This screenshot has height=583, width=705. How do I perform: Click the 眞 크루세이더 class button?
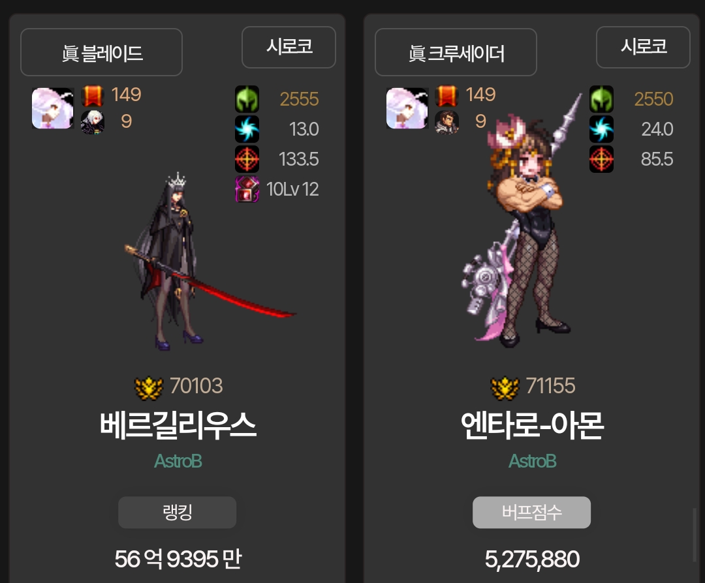pos(456,52)
